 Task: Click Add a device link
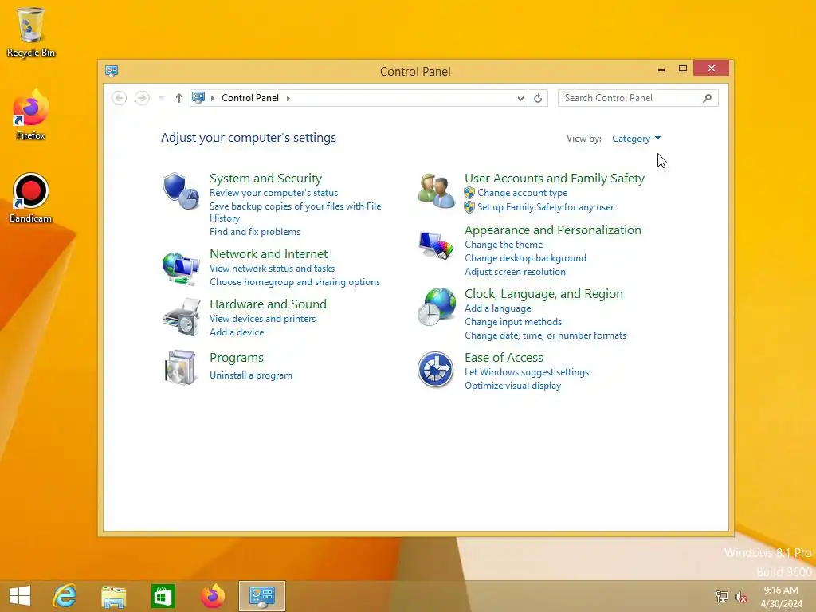point(237,332)
